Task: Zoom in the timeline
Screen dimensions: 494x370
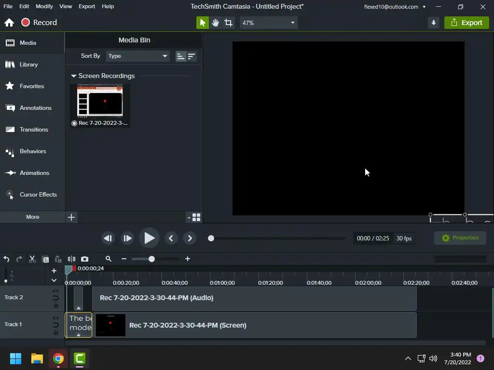Action: [x=188, y=259]
